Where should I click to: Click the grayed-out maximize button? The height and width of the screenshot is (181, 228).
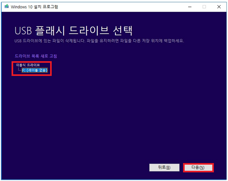point(204,7)
